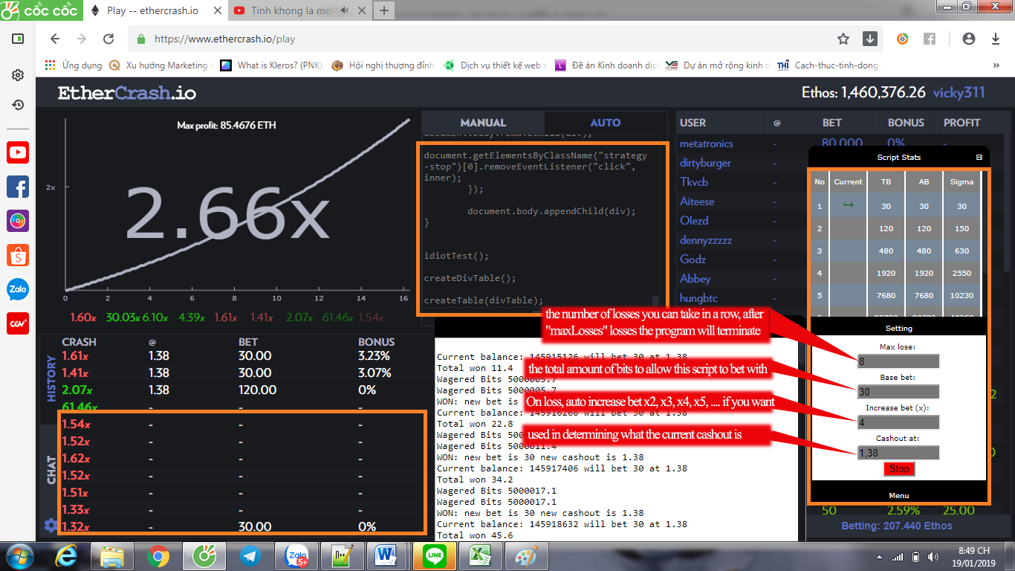The image size is (1015, 571).
Task: Open Microsoft Word from the taskbar
Action: [x=388, y=556]
